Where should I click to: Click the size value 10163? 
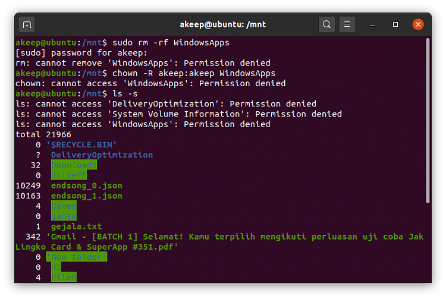pyautogui.click(x=28, y=196)
